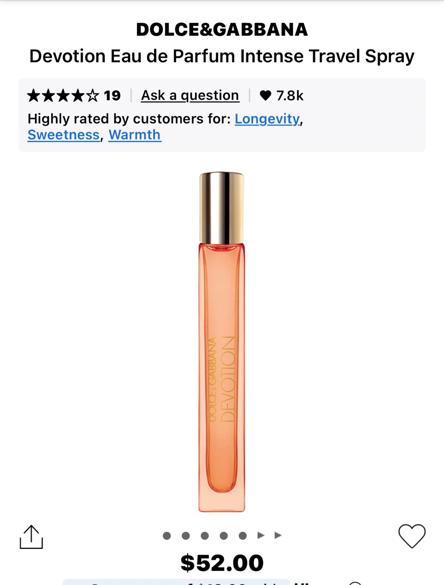
Task: Open the Warmth highlight link
Action: [135, 135]
